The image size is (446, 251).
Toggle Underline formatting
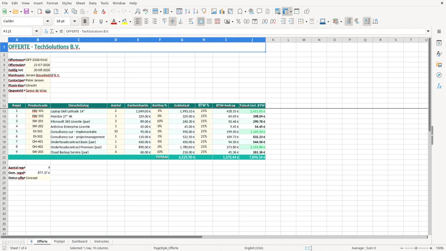pos(101,22)
